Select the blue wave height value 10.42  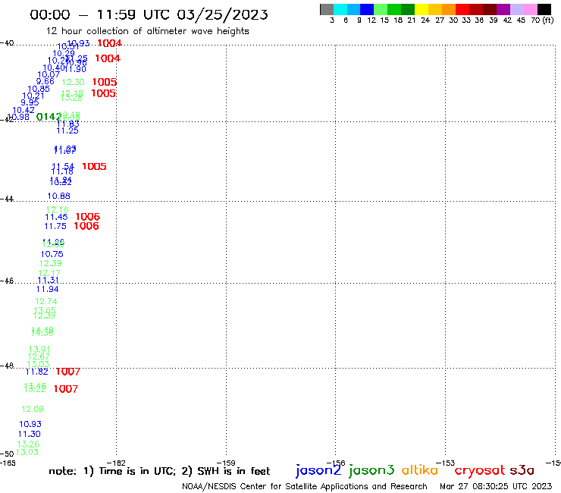24,110
